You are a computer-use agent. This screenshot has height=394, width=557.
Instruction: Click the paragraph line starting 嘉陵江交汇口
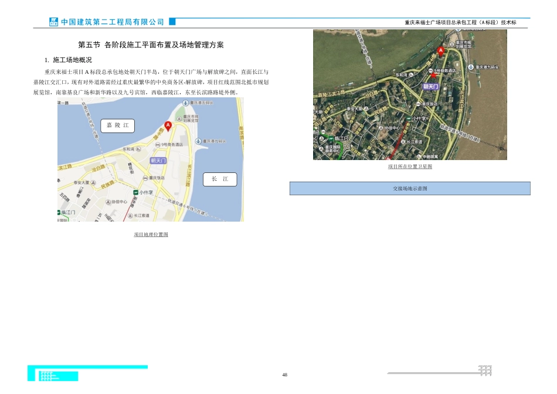coord(151,83)
